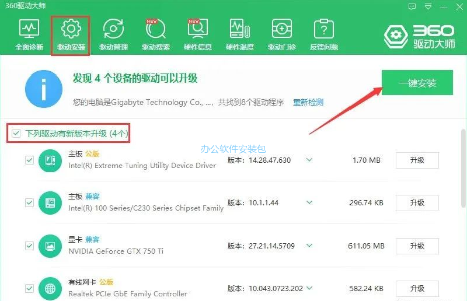Click the 兼容 tag on Intel chipset row

pyautogui.click(x=92, y=197)
